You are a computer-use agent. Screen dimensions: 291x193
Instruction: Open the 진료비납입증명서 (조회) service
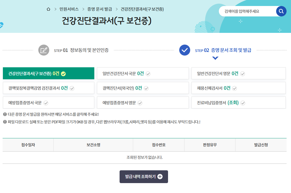pos(239,102)
